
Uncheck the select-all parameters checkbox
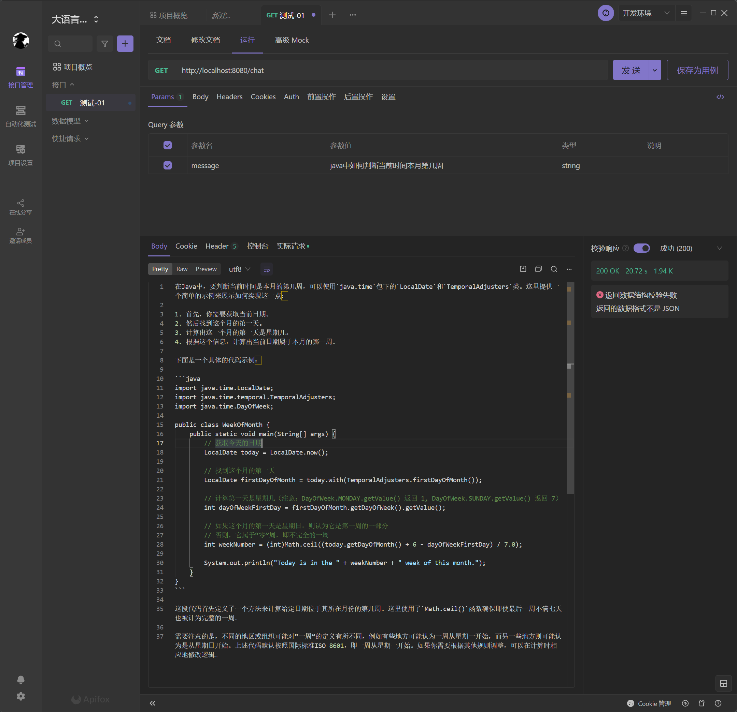coord(167,145)
